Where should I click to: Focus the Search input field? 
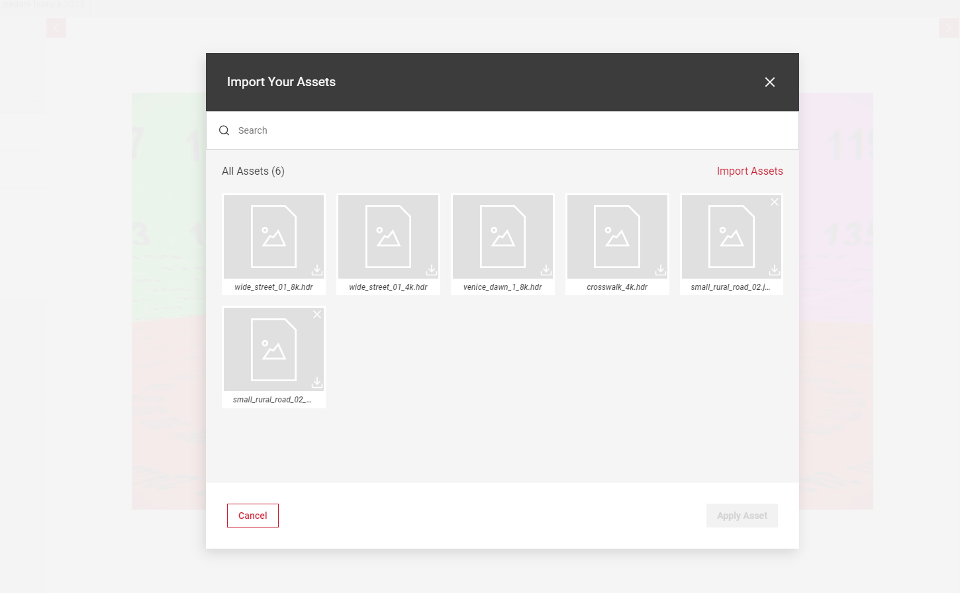(502, 130)
